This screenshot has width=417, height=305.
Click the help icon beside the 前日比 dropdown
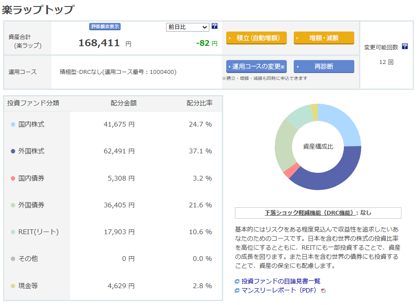[215, 27]
